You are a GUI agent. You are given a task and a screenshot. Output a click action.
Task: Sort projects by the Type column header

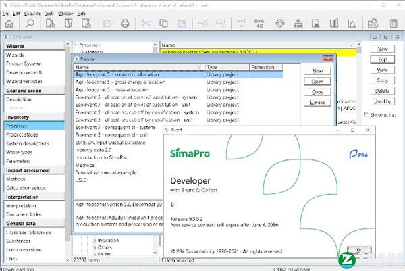[x=227, y=67]
